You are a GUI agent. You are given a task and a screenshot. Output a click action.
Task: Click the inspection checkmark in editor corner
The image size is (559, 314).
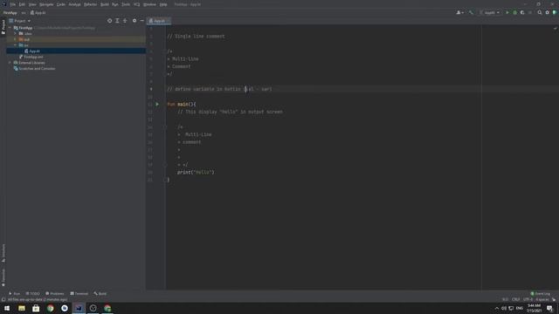556,28
